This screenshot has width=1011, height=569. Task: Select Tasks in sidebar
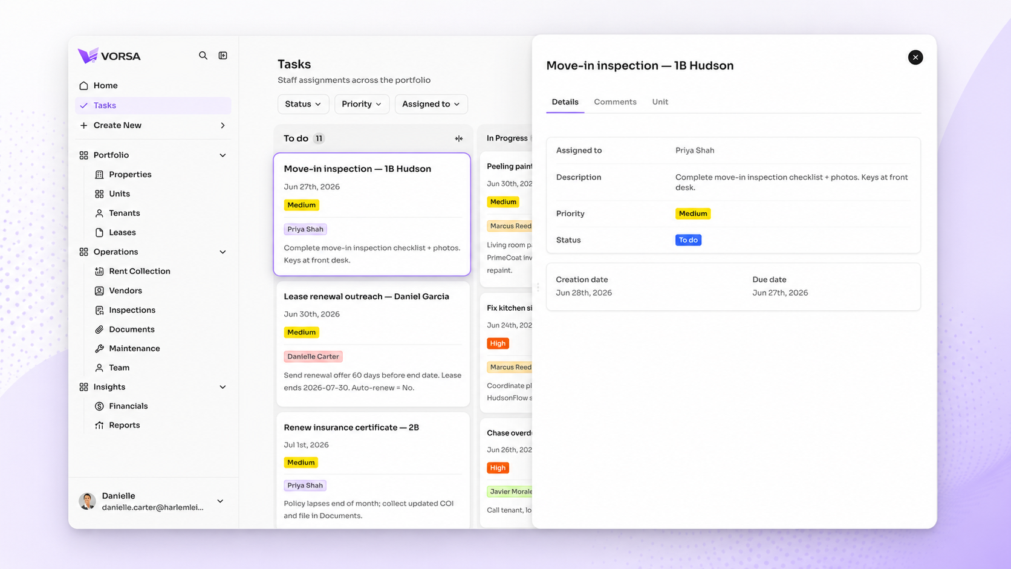click(153, 105)
